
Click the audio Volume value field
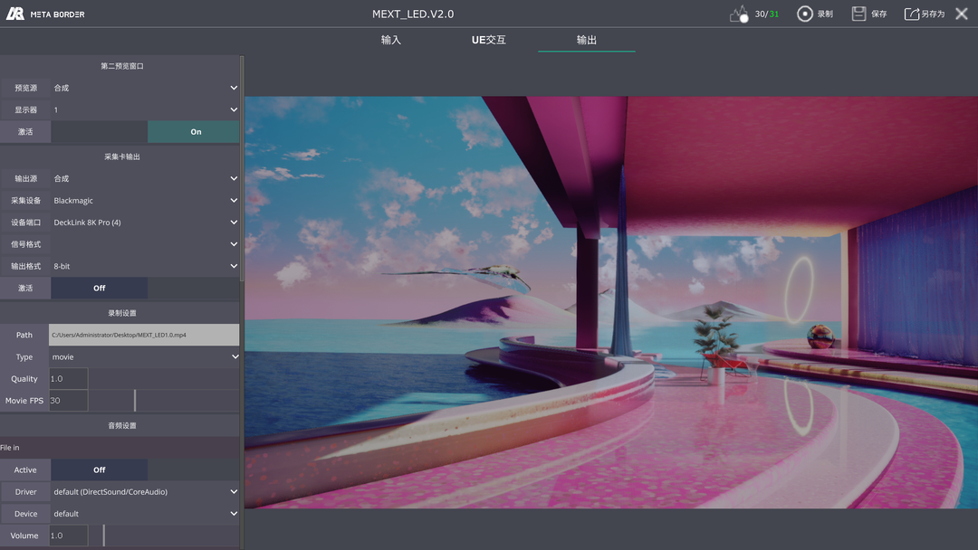69,536
